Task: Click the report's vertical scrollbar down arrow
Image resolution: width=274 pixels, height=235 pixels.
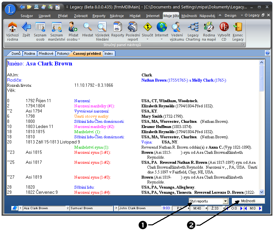Action: click(261, 192)
